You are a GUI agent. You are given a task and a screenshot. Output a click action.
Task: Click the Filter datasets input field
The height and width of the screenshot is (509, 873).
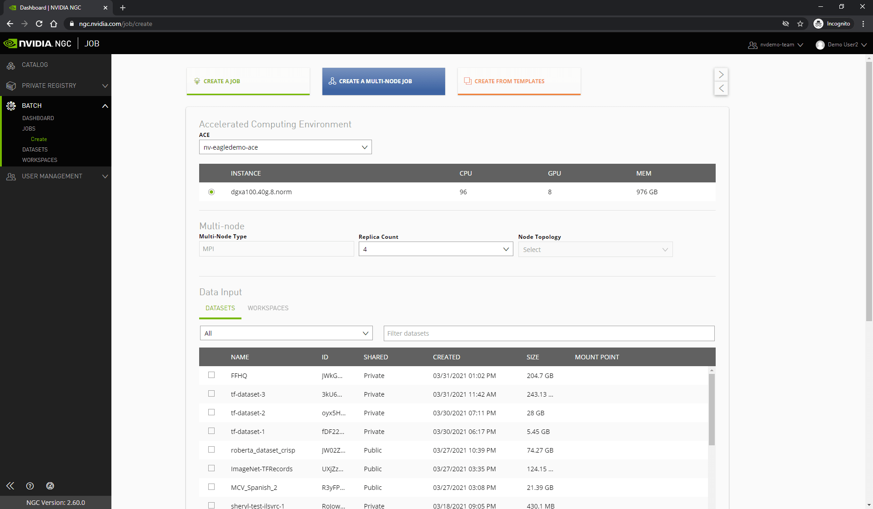tap(549, 333)
